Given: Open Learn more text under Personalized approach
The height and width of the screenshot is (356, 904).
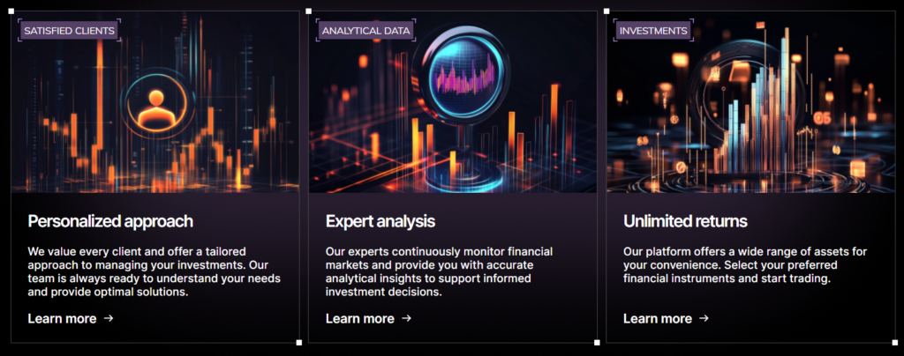Looking at the screenshot, I should 62,318.
